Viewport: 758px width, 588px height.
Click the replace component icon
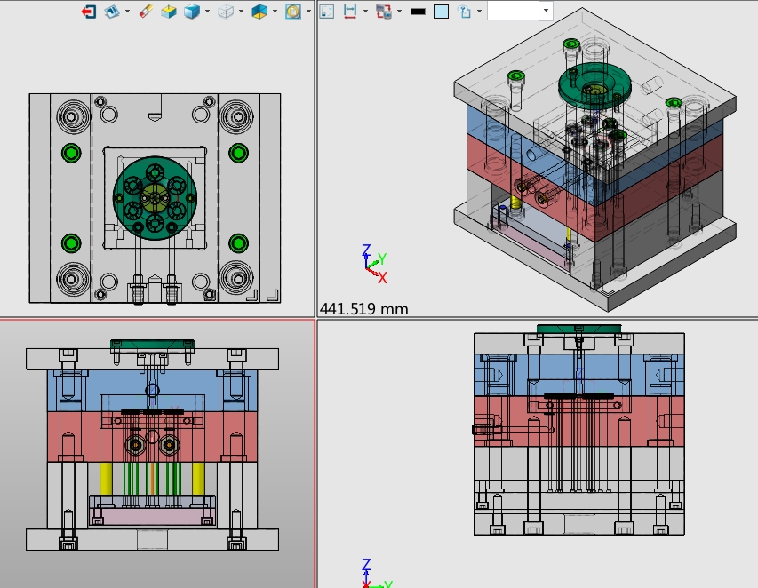[384, 12]
